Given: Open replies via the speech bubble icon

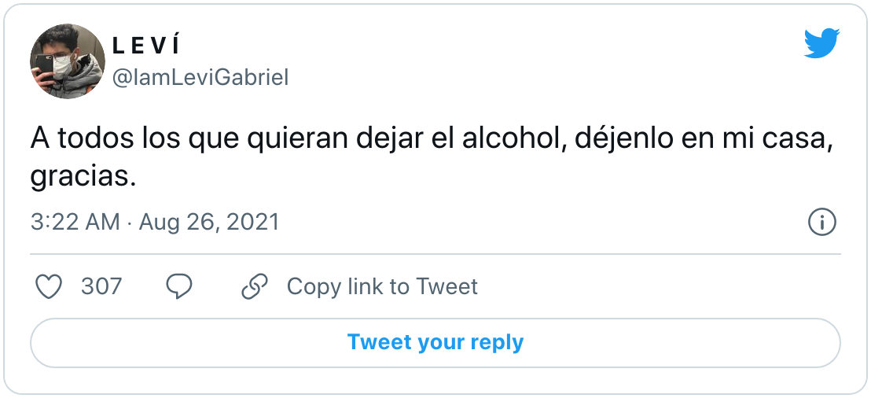Looking at the screenshot, I should coord(179,287).
